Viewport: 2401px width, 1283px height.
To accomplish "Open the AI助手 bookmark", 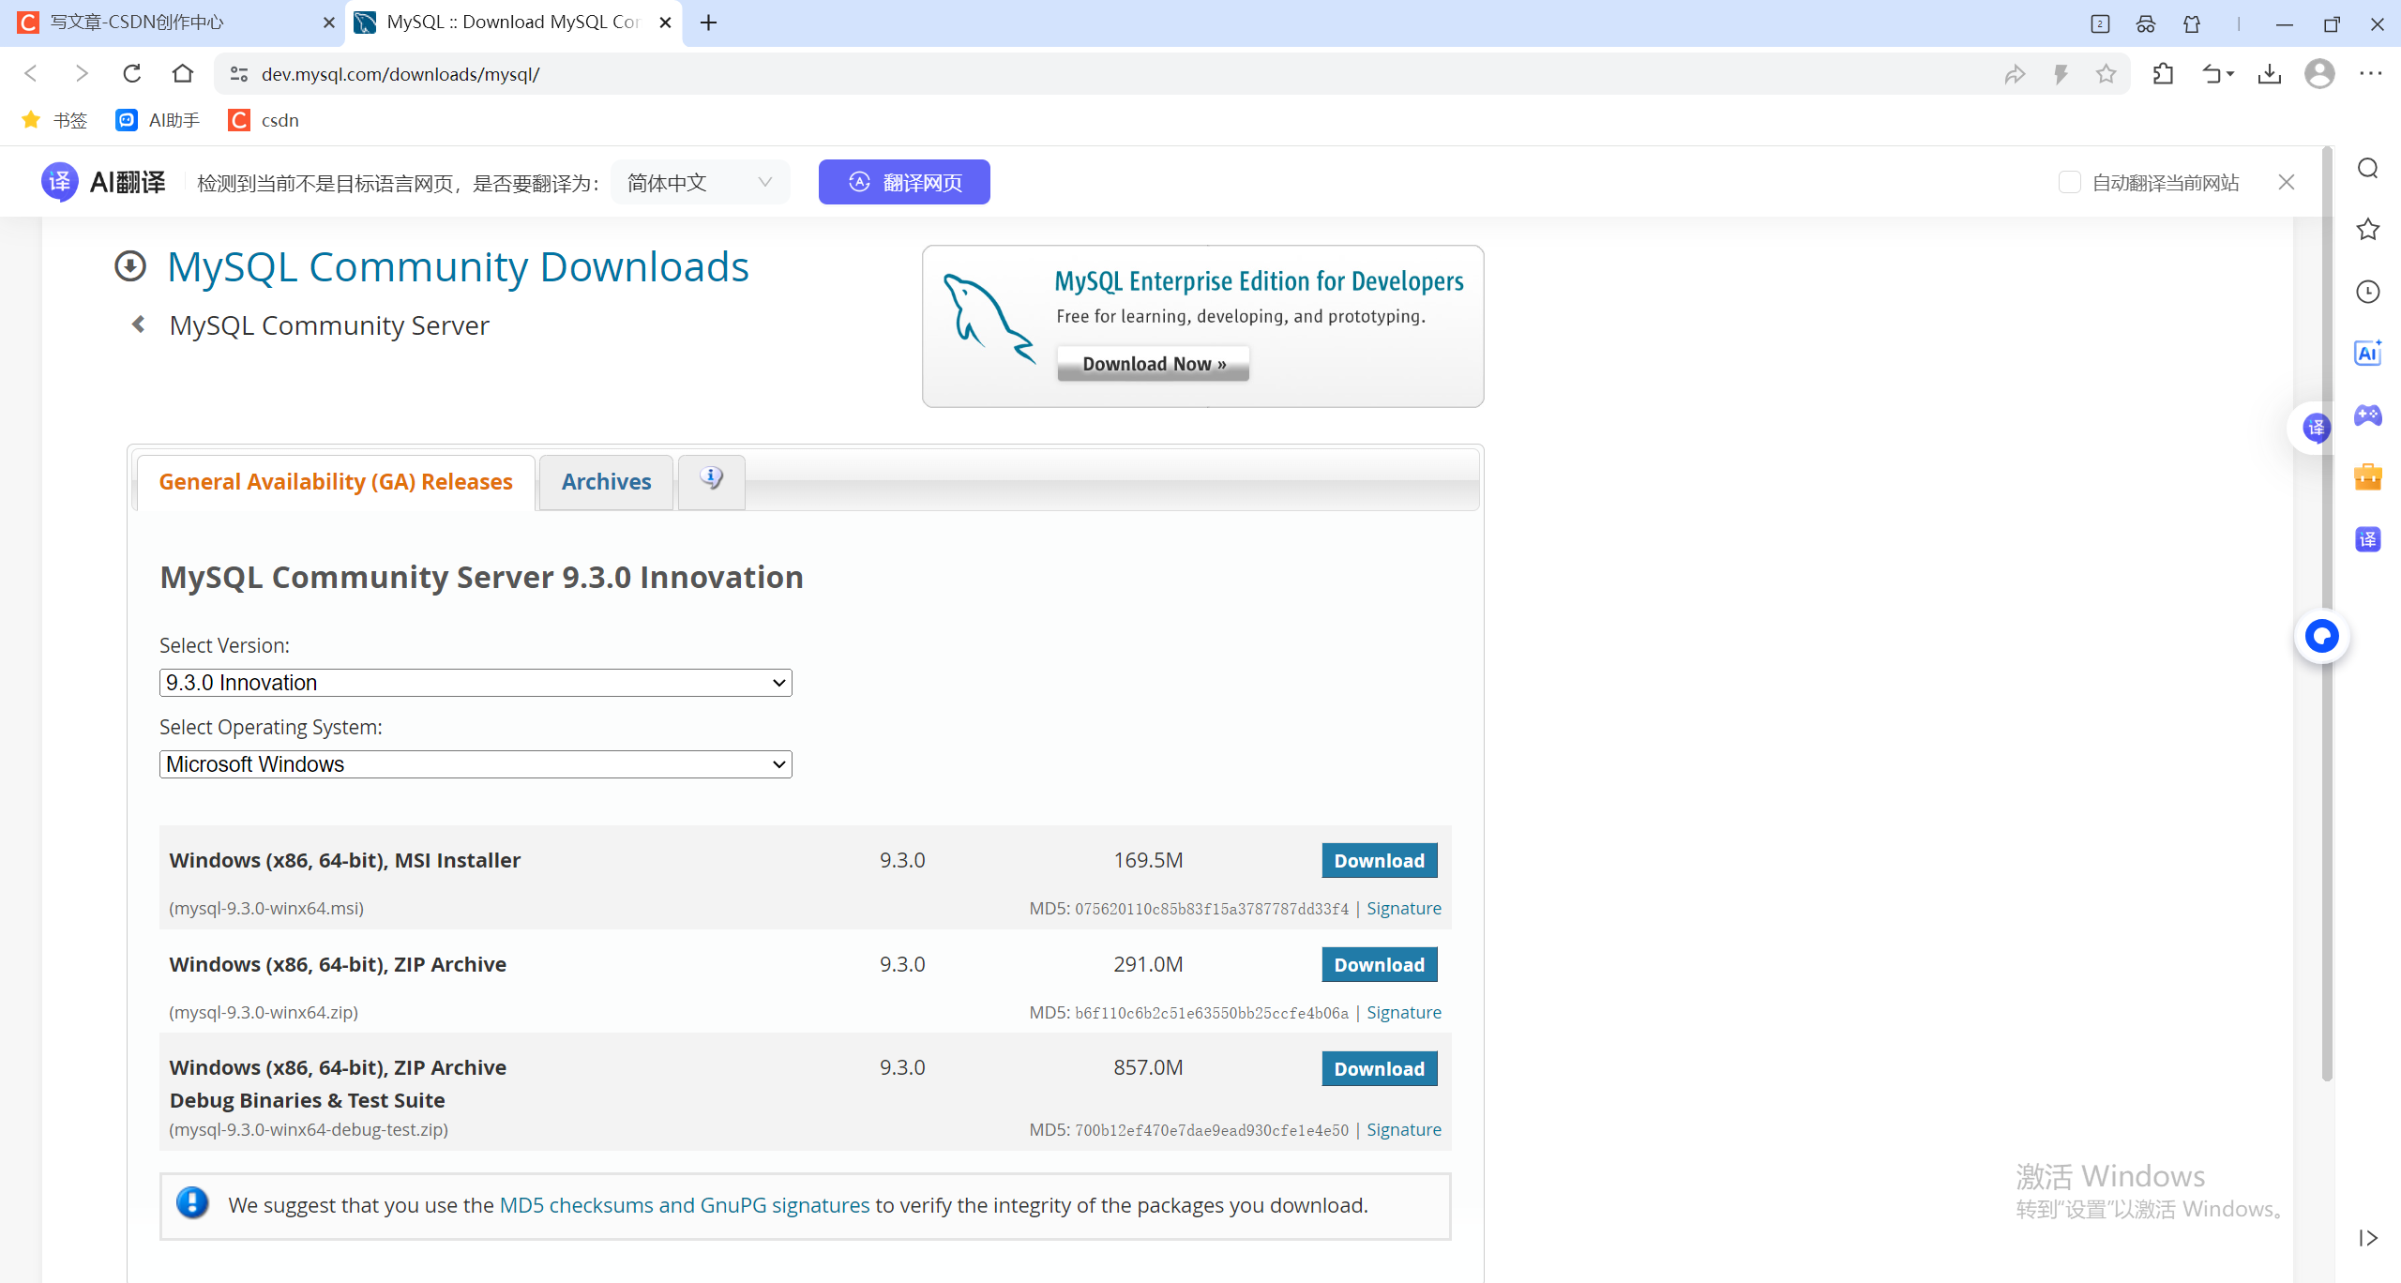I will [x=158, y=120].
